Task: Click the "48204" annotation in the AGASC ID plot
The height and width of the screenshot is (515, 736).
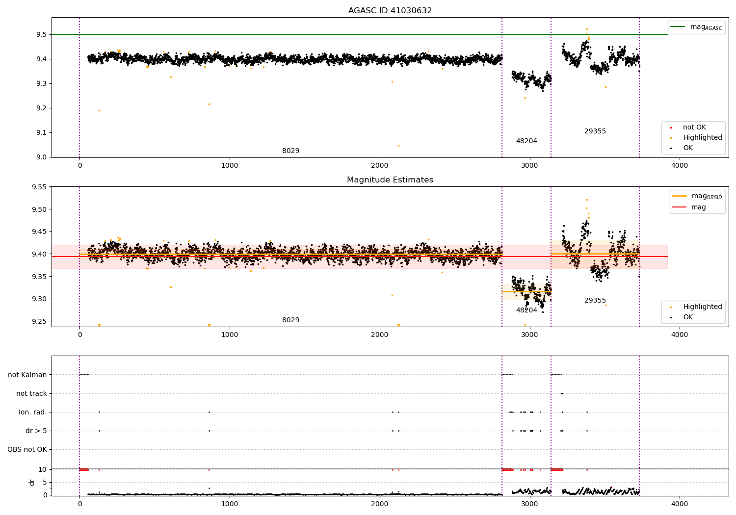Action: [x=526, y=141]
